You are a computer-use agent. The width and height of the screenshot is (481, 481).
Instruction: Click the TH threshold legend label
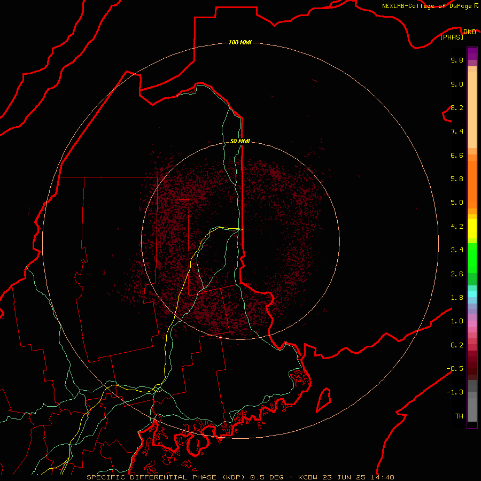click(459, 416)
